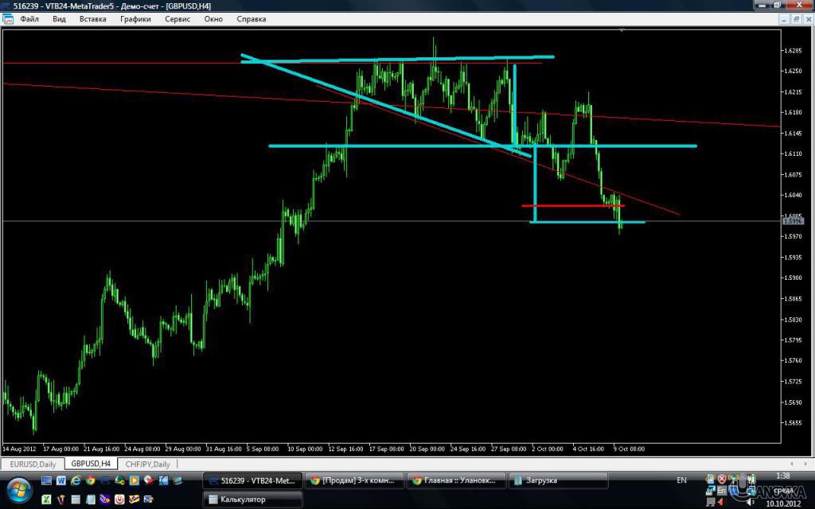Click the 9 Oct 08:00 time label
The image size is (815, 509).
point(629,449)
